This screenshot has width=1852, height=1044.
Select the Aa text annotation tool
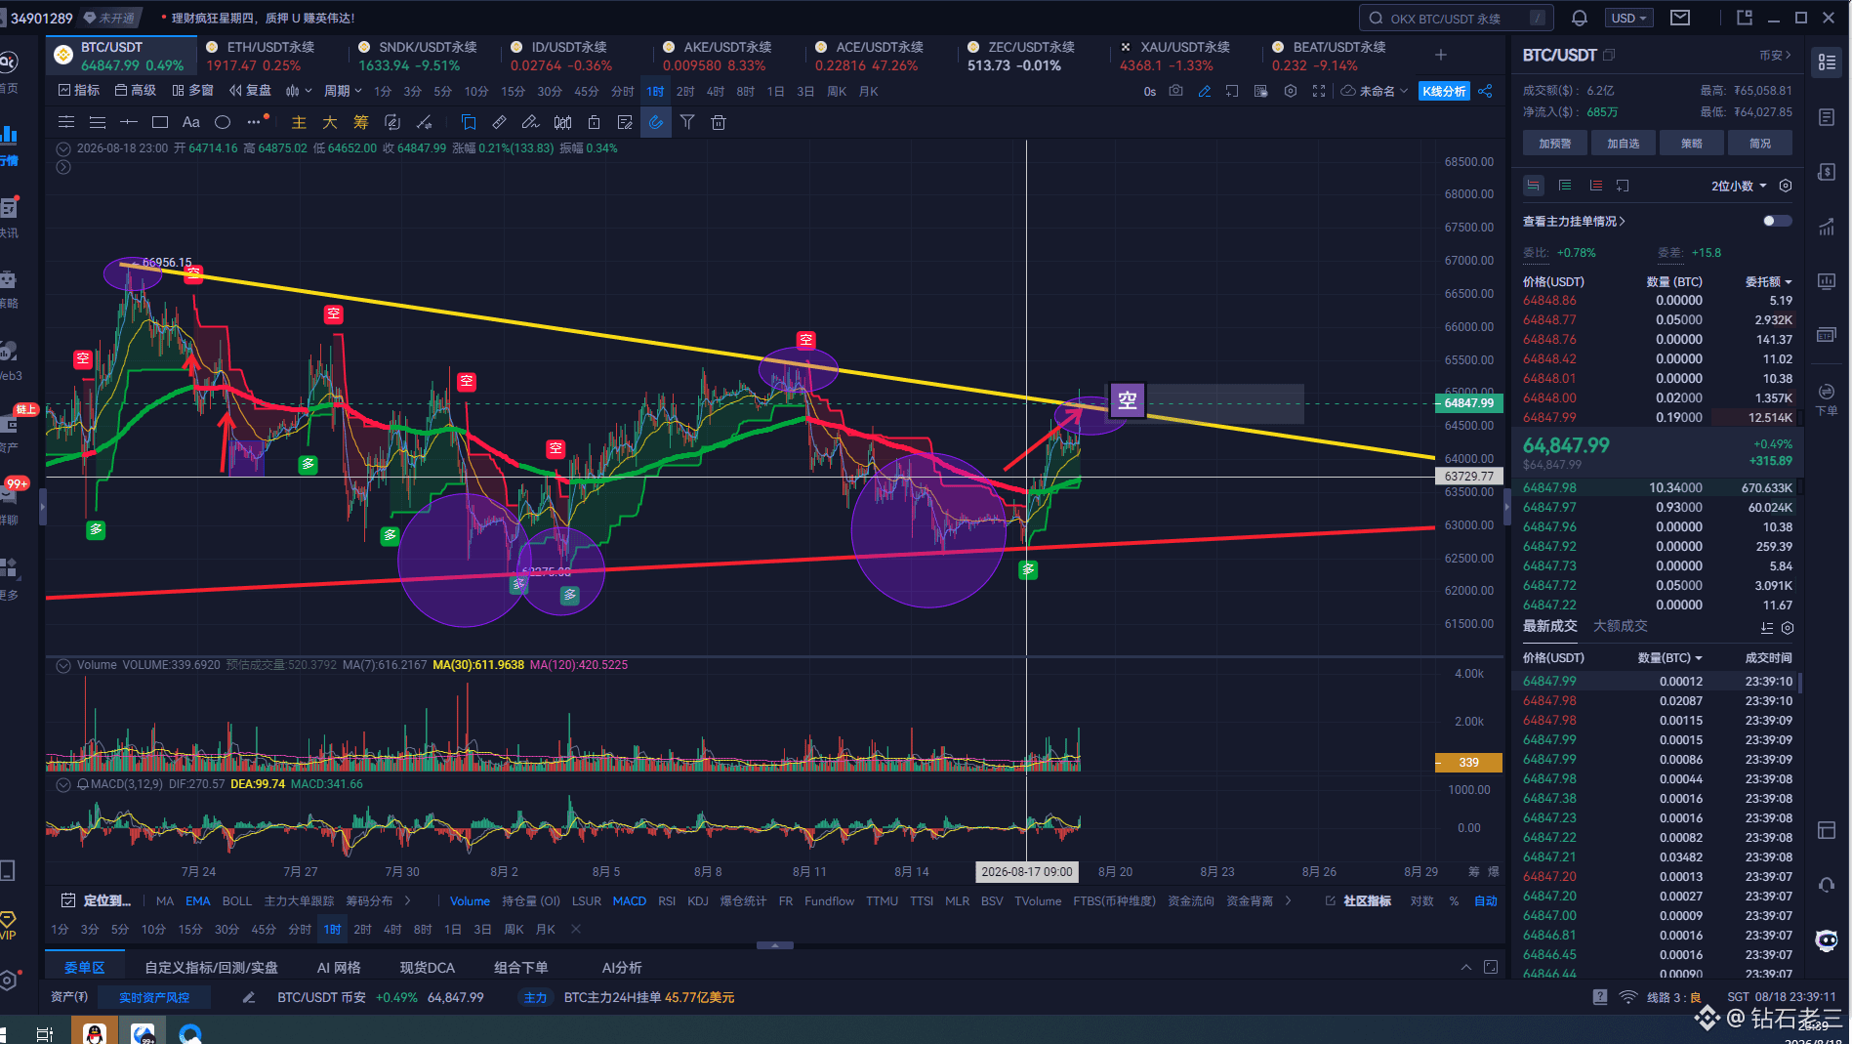point(191,122)
